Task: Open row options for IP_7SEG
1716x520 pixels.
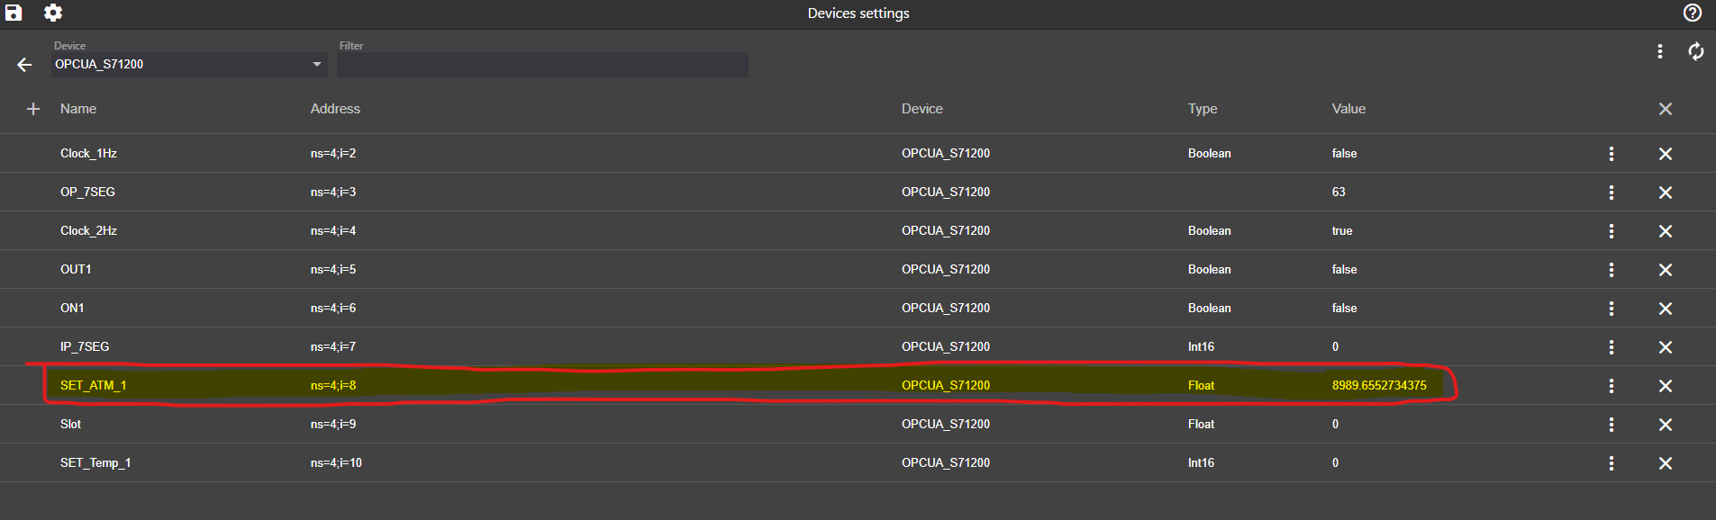Action: point(1612,346)
